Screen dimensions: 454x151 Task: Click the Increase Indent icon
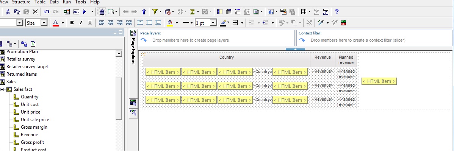(x=266, y=23)
